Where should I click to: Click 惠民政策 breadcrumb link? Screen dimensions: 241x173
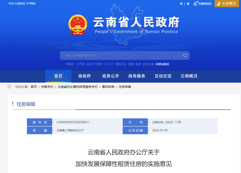[x=108, y=87]
